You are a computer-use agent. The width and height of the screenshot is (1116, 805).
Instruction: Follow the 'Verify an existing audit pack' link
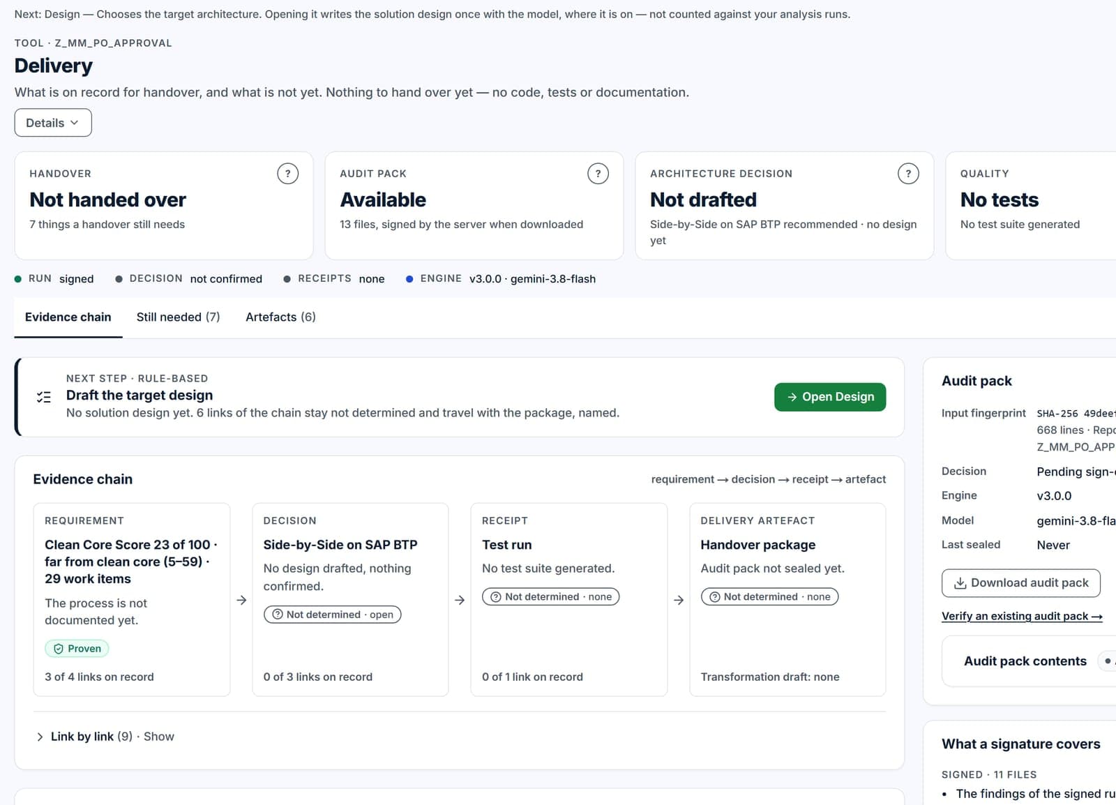click(x=1022, y=616)
